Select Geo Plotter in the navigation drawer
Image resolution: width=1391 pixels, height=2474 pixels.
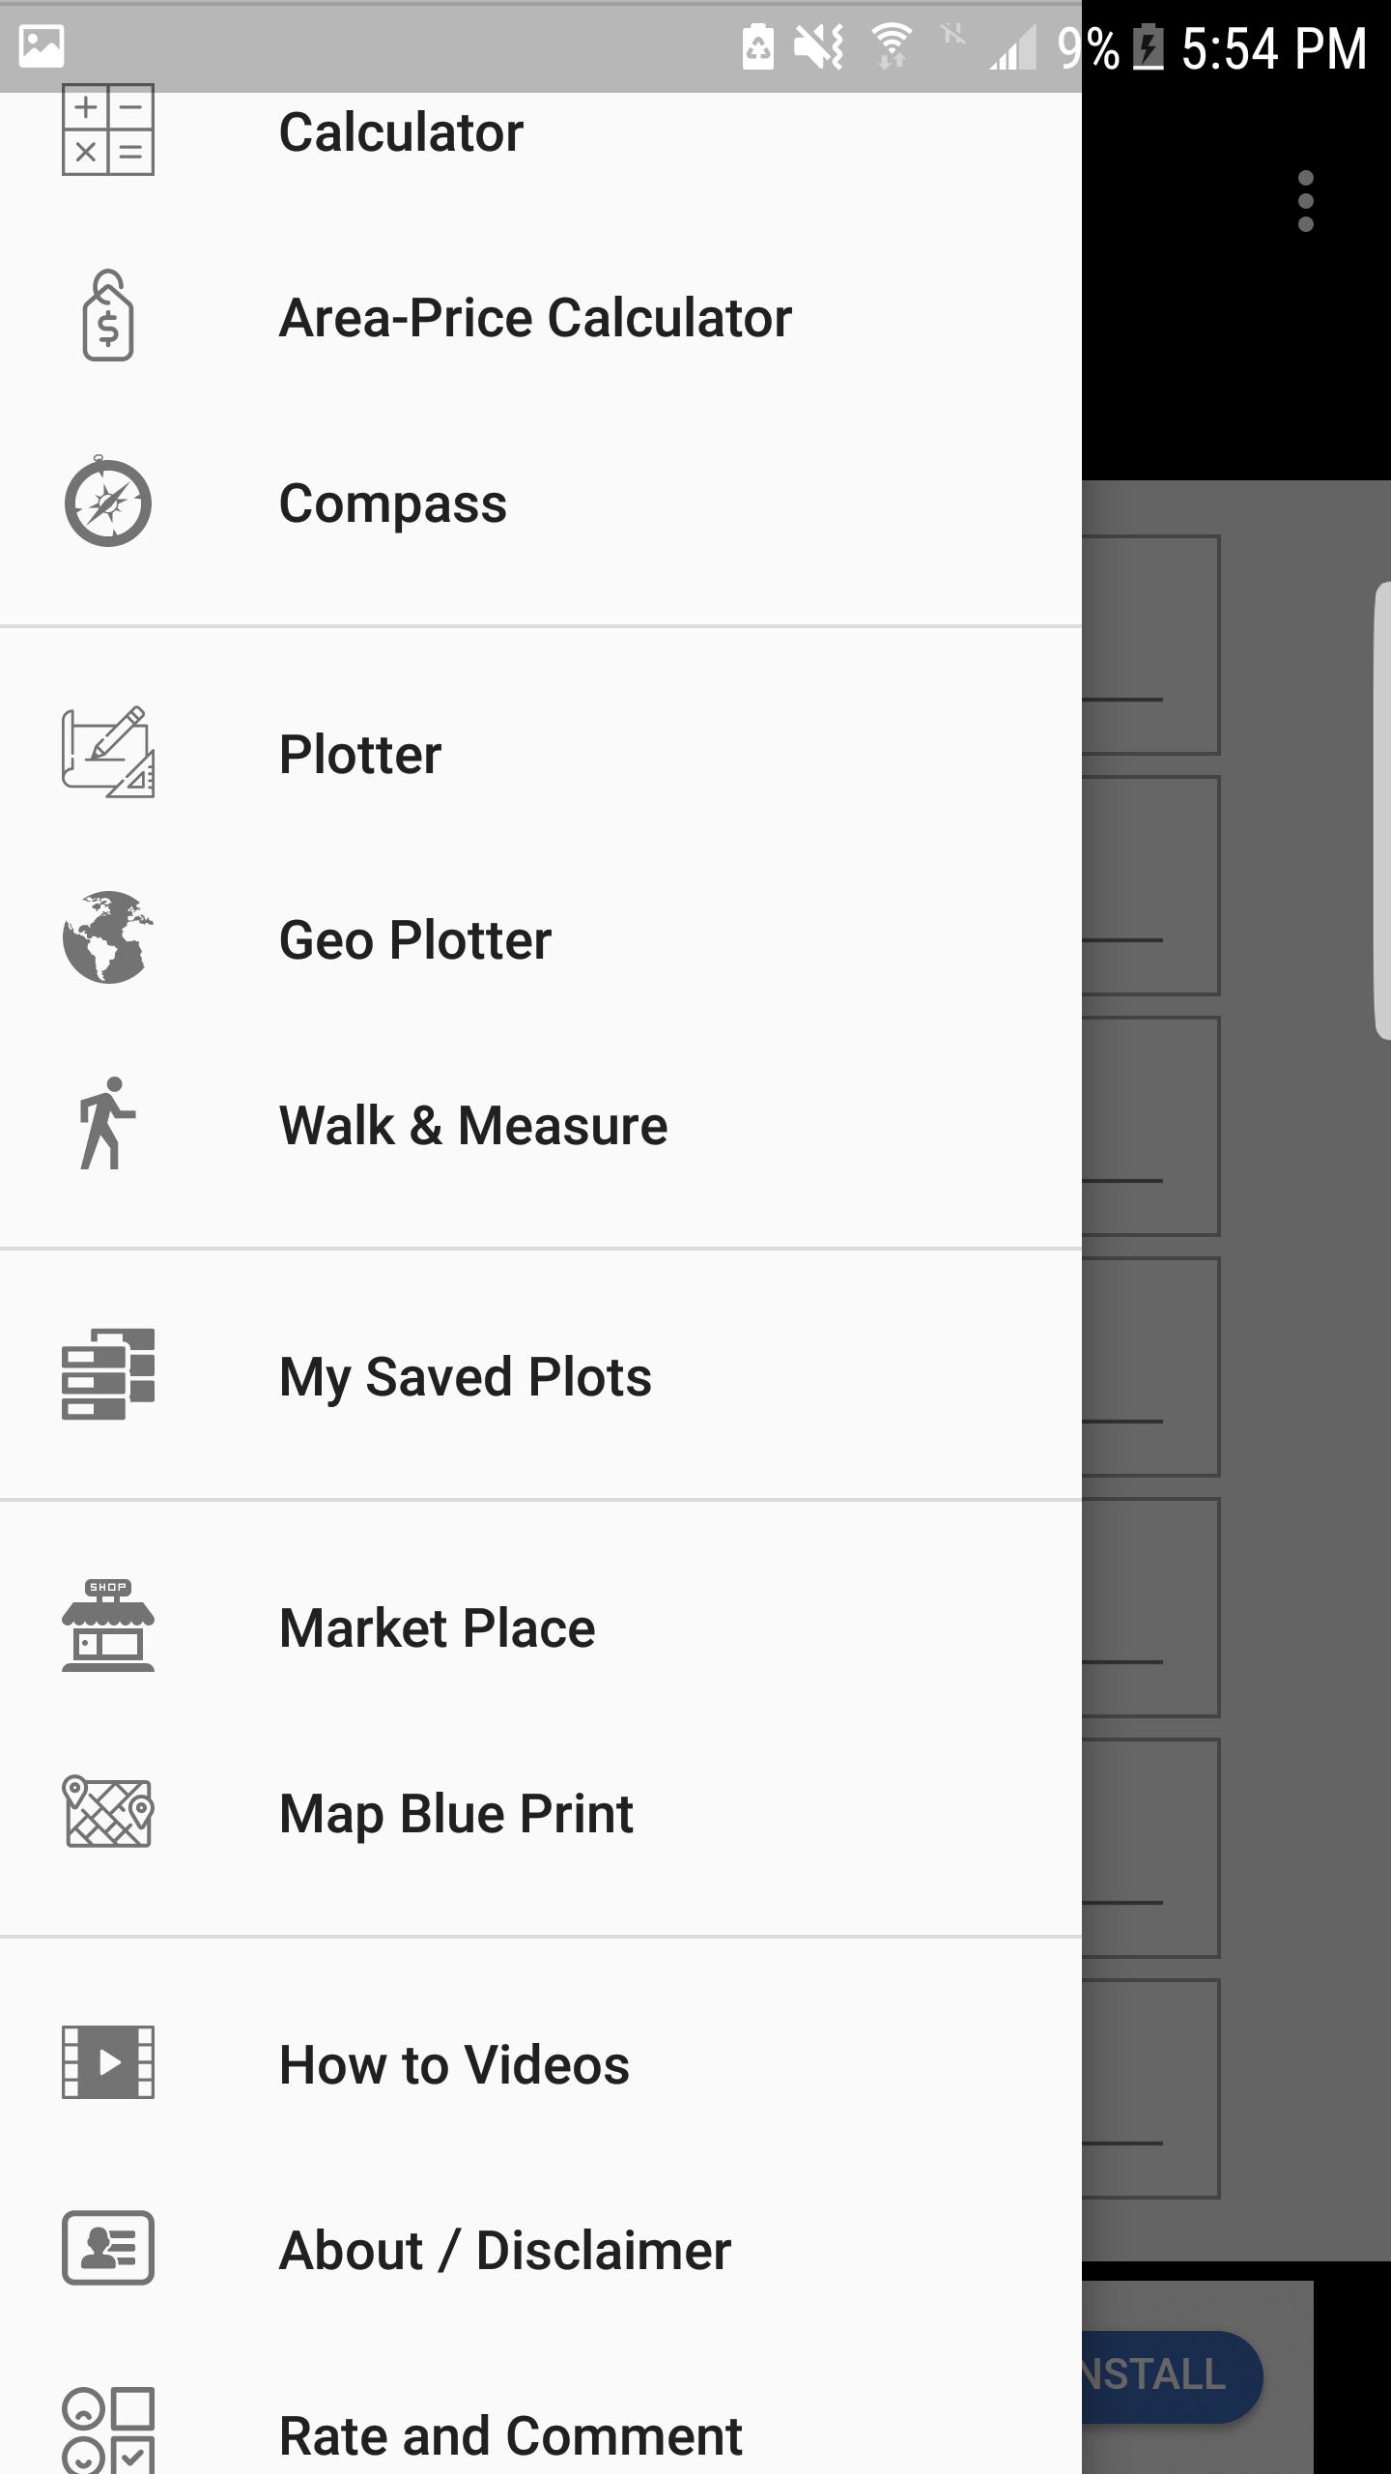[x=415, y=940]
